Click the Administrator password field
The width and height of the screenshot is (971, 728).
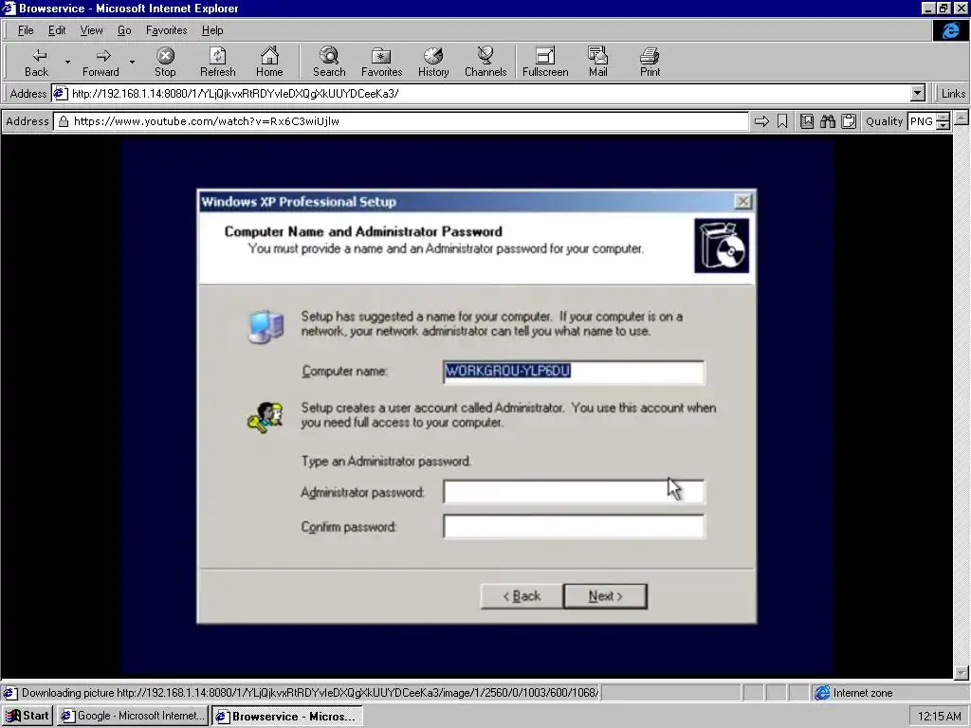[574, 492]
